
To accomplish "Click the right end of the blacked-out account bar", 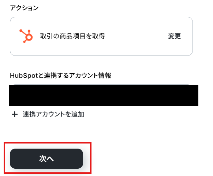I will [x=194, y=95].
